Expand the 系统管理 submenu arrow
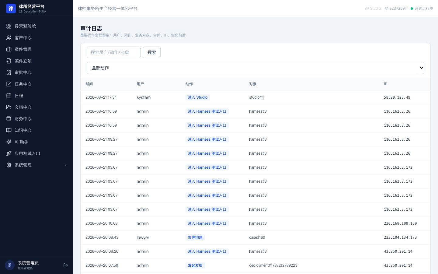Screen dimensions: 438x274 coord(66,165)
